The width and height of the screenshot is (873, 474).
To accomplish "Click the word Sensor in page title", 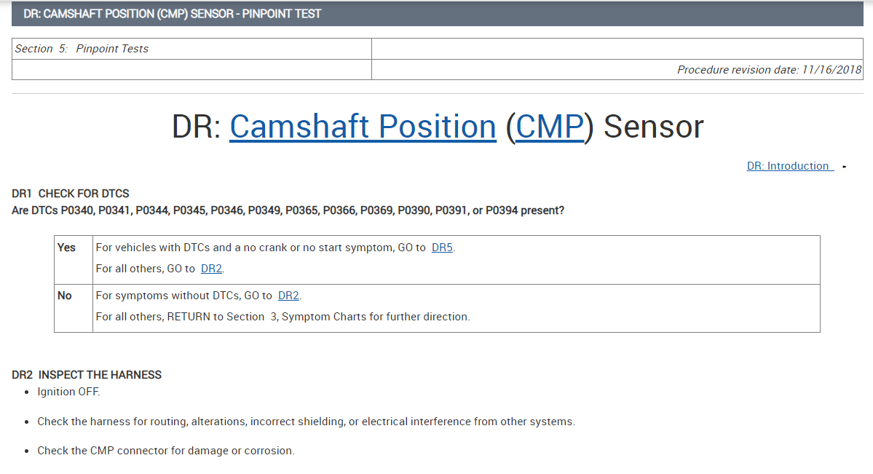I will (x=653, y=127).
